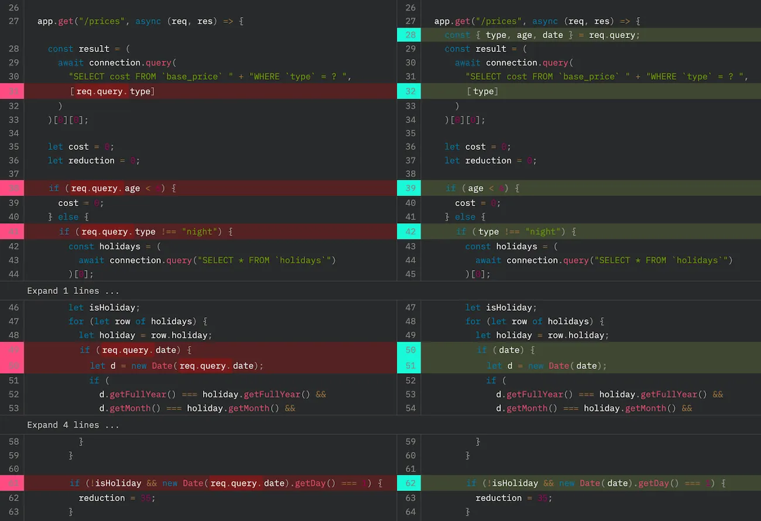Click pink marker beside removed "req.query.type !== night" line
This screenshot has width=761, height=521.
pos(13,232)
